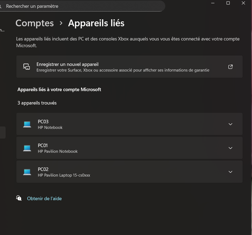The height and width of the screenshot is (235, 252).
Task: Click the PC03 laptop icon
Action: pyautogui.click(x=27, y=124)
